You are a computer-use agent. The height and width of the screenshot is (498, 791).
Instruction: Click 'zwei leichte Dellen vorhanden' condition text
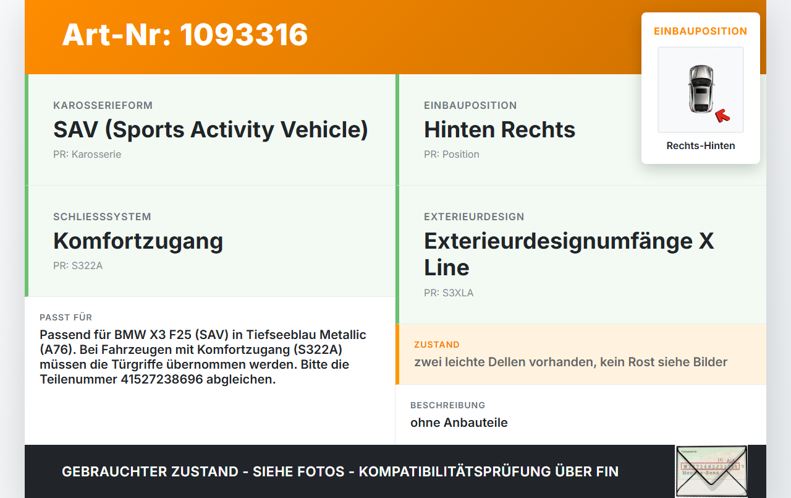505,362
